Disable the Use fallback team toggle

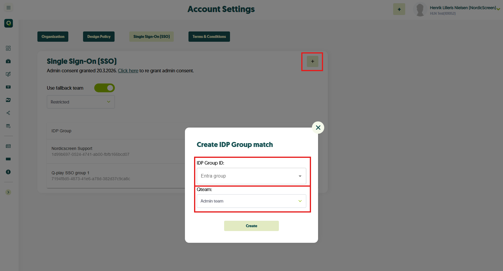tap(105, 88)
